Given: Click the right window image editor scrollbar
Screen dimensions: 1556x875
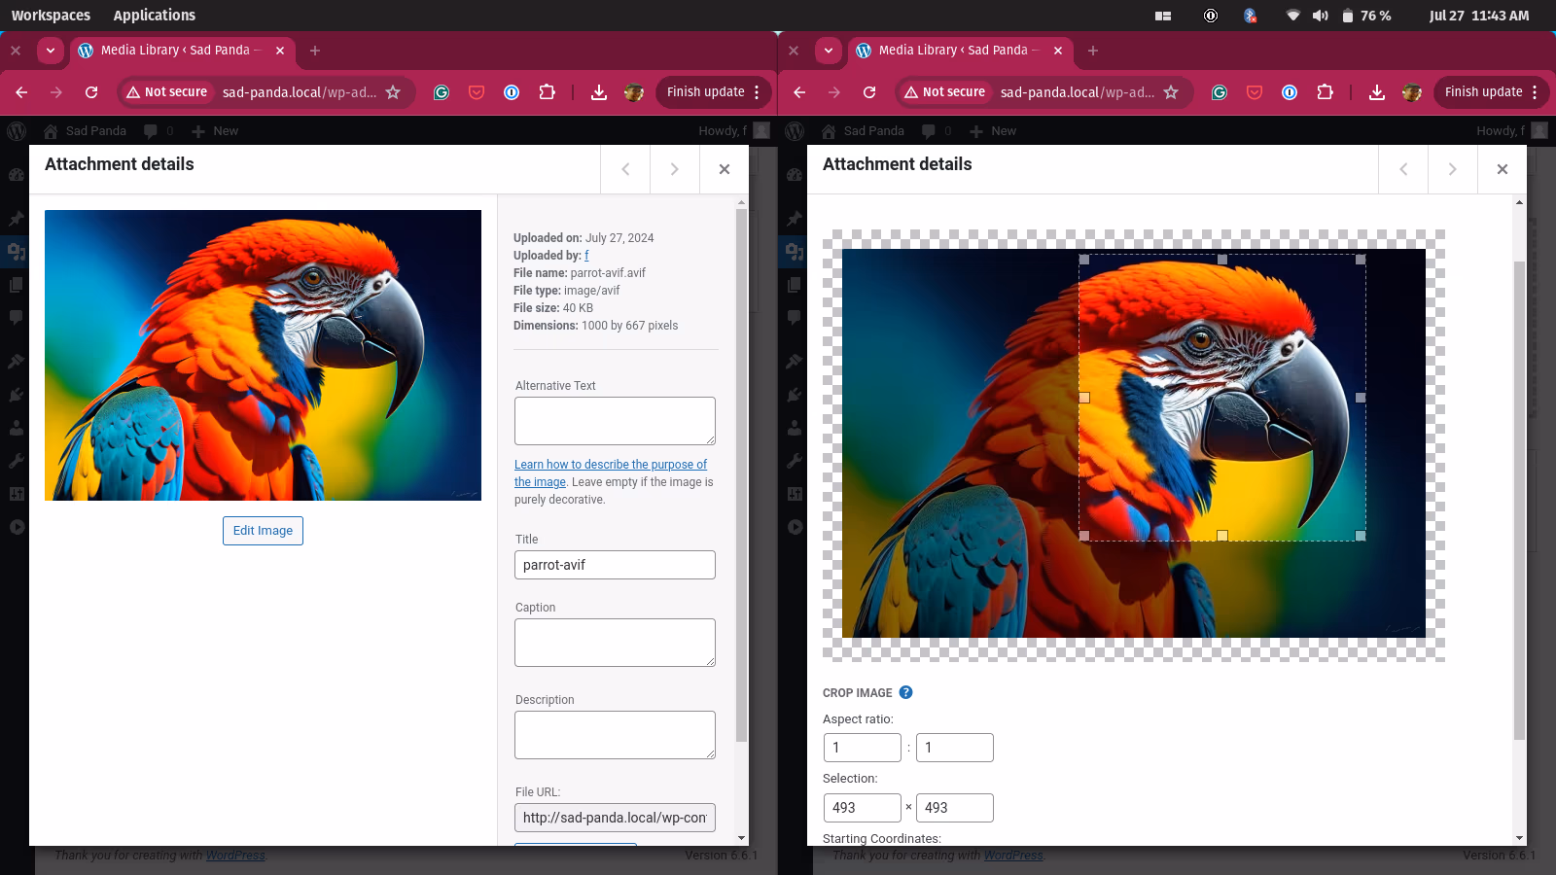Looking at the screenshot, I should coord(1519,501).
